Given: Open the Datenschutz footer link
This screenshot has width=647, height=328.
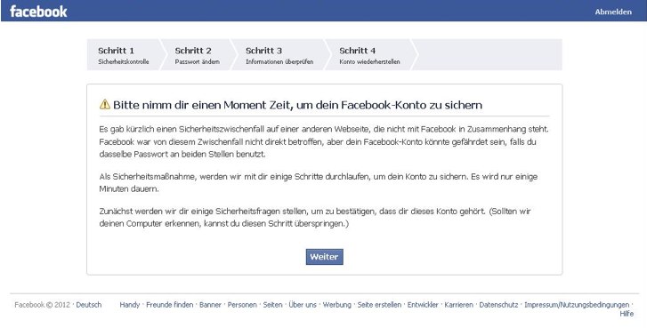Looking at the screenshot, I should (498, 305).
